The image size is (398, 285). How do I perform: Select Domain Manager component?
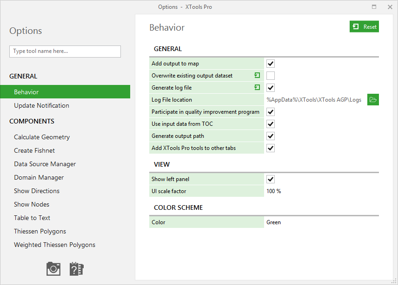39,177
